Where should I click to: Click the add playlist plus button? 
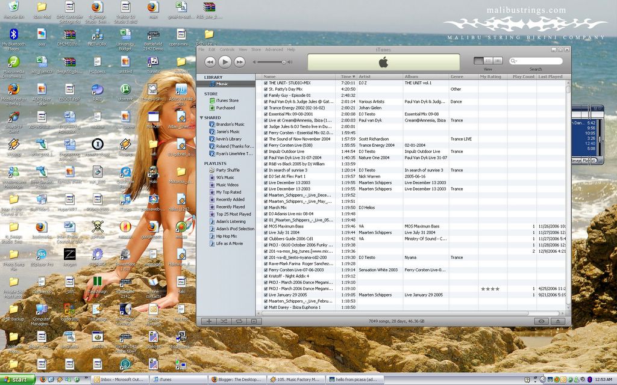point(209,321)
